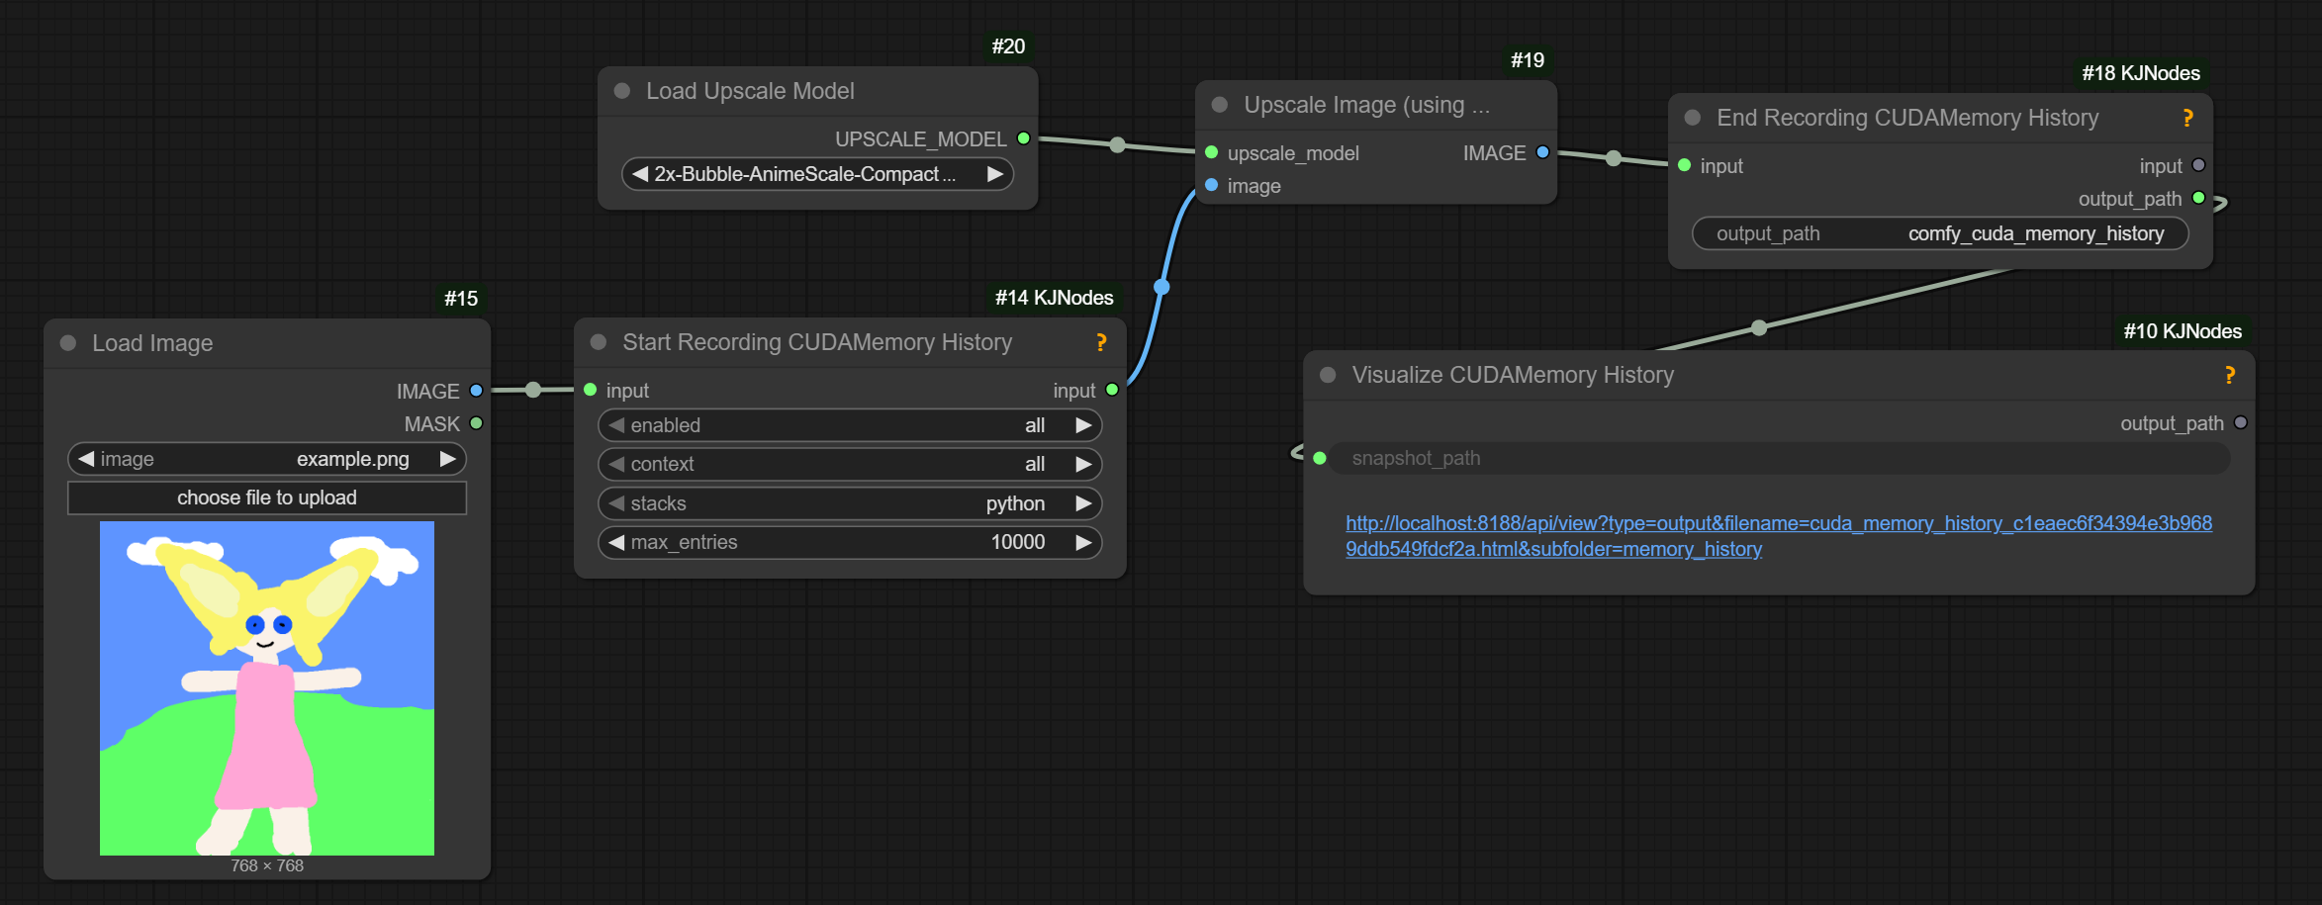The width and height of the screenshot is (2322, 905).
Task: Click the node #20 badge above Load Upscale Model
Action: click(x=1008, y=46)
